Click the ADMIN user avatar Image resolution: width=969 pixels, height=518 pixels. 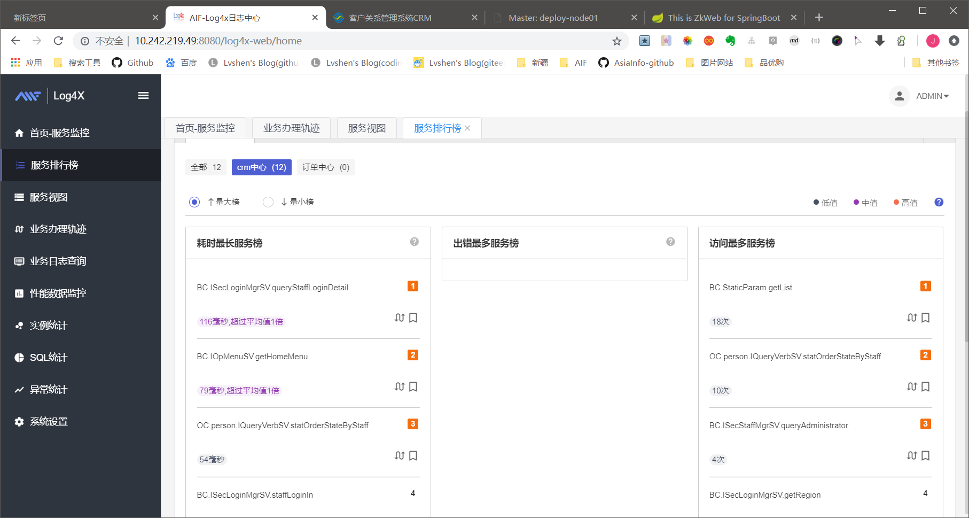(x=900, y=96)
